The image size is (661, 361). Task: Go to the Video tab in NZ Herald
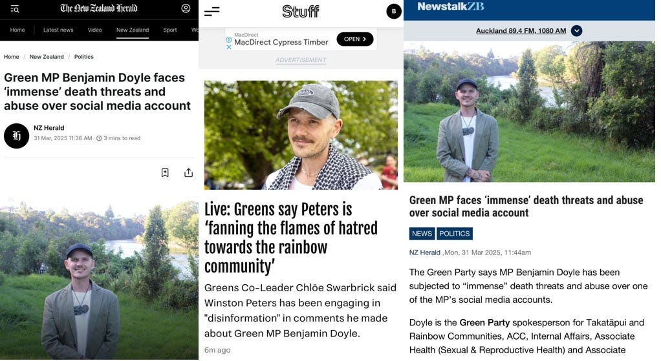click(95, 30)
